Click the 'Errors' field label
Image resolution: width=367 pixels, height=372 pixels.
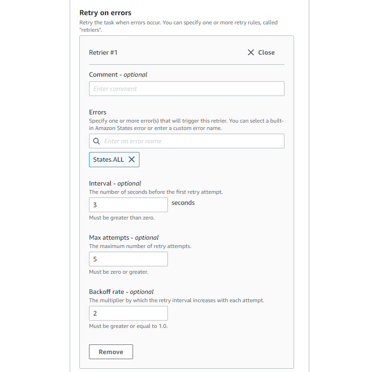pos(98,112)
